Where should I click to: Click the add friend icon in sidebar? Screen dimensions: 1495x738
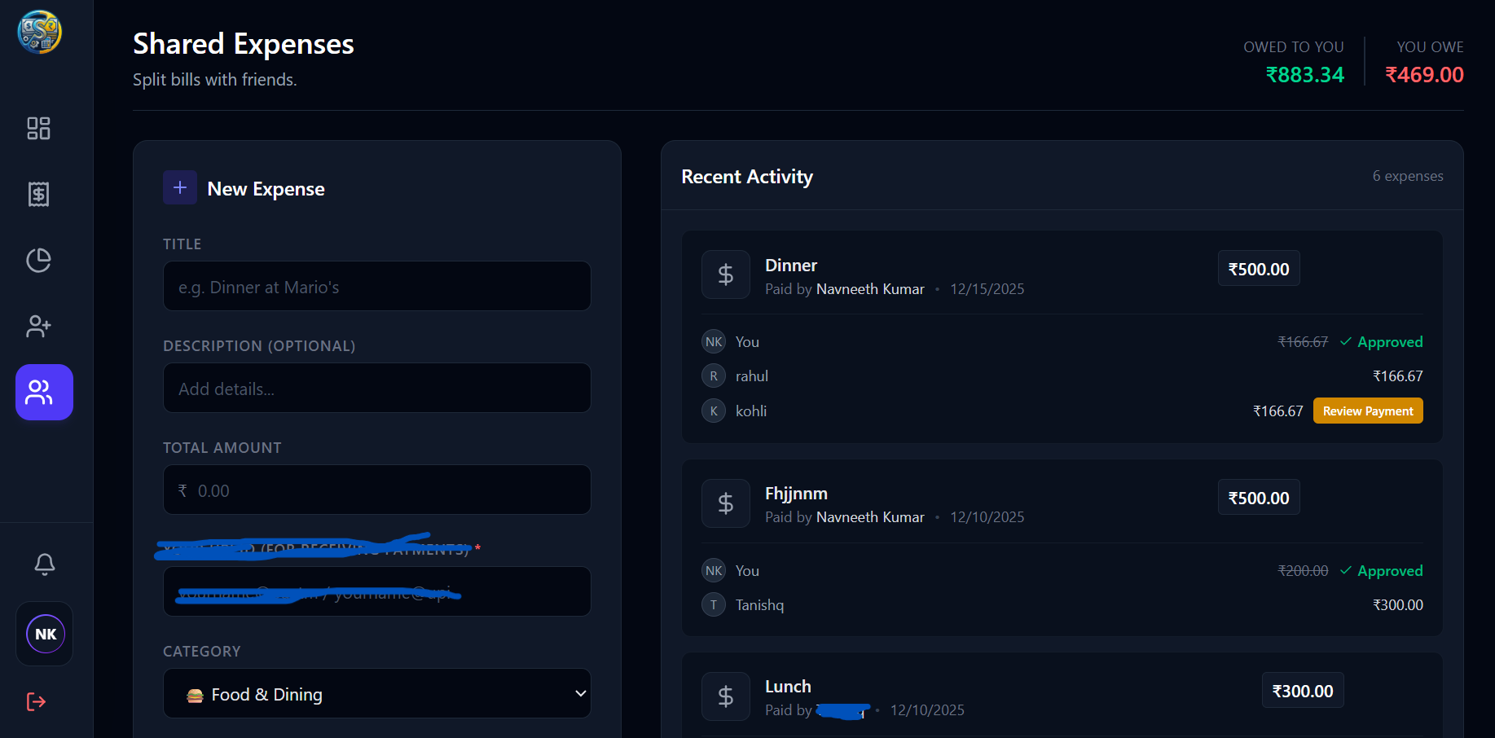(38, 326)
